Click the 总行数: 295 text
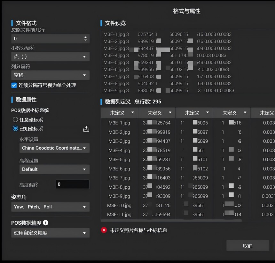The image size is (275, 263). click(x=148, y=101)
